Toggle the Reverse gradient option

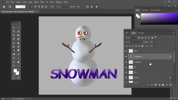coord(87,7)
